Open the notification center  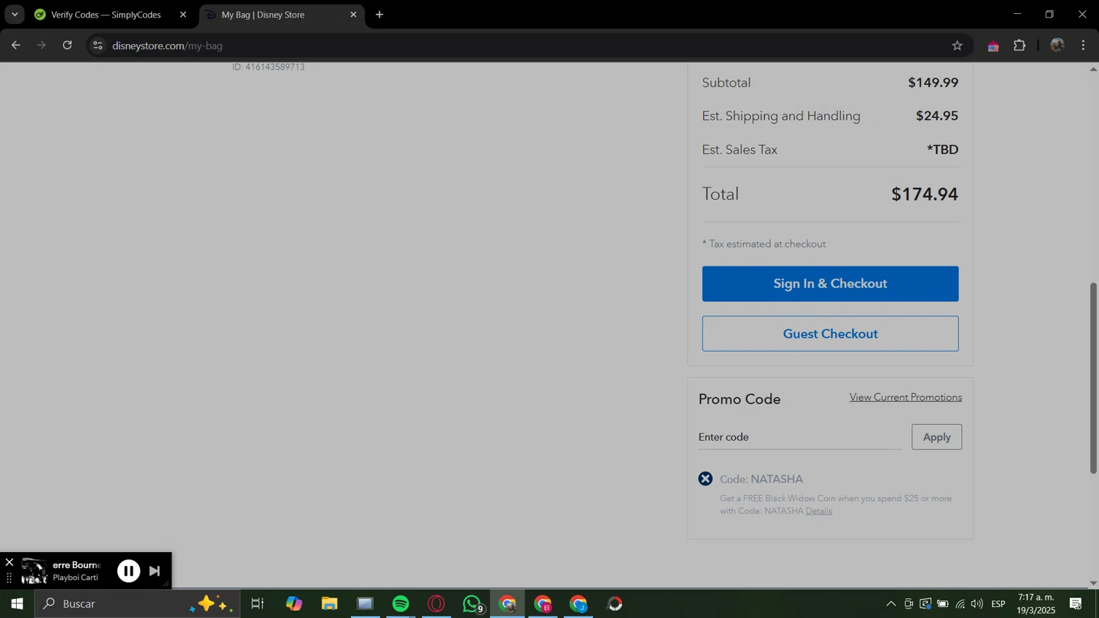pos(1076,604)
